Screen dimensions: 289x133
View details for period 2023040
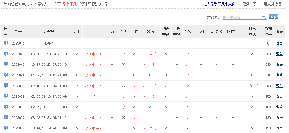click(279, 86)
